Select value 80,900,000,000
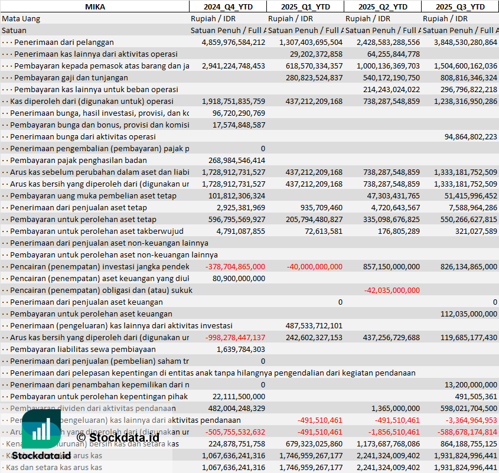The height and width of the screenshot is (473, 499). [239, 279]
